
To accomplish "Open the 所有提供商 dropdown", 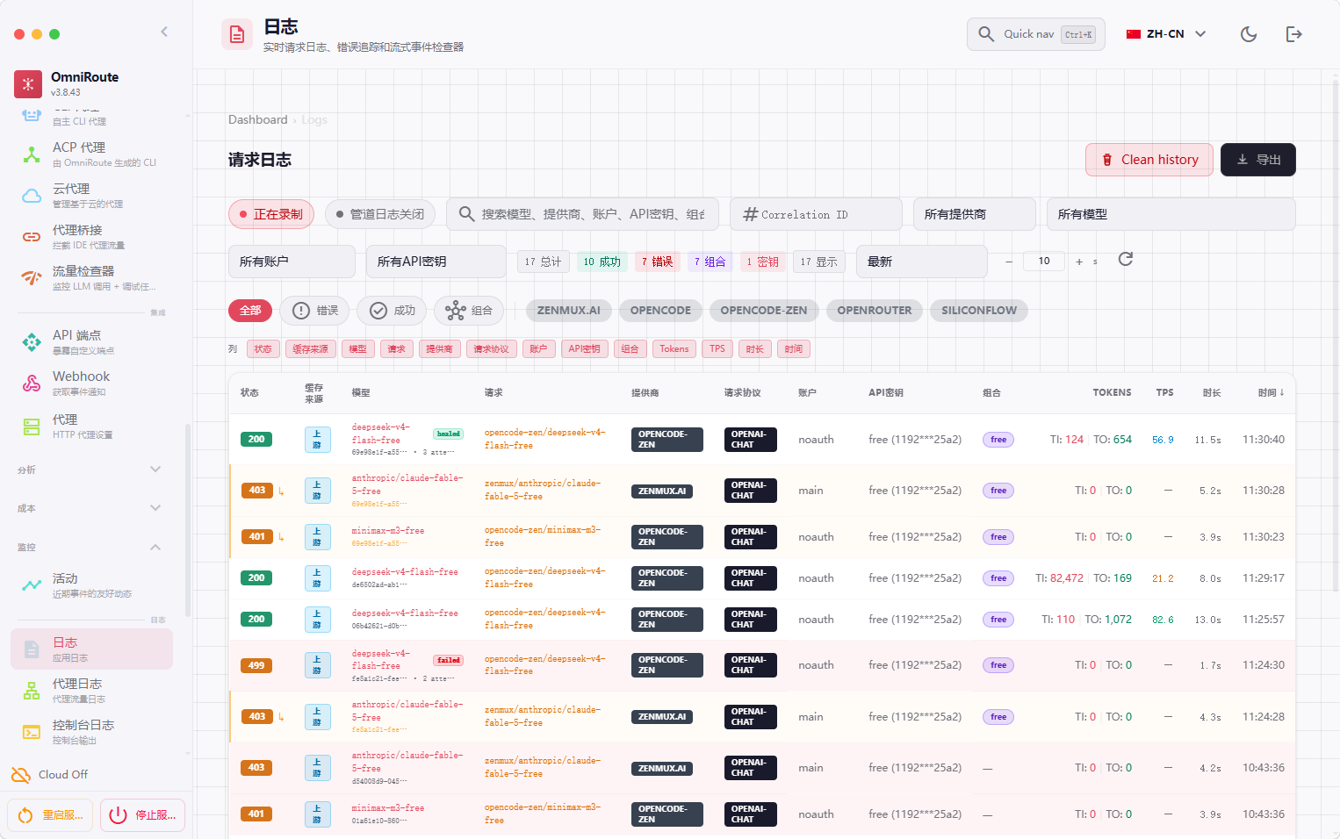I will (x=975, y=214).
